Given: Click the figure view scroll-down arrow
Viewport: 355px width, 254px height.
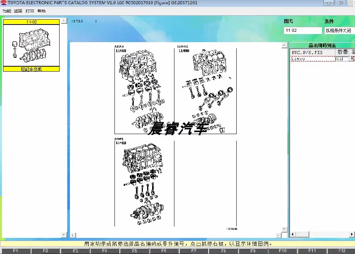Looking at the screenshot, I should 284,229.
